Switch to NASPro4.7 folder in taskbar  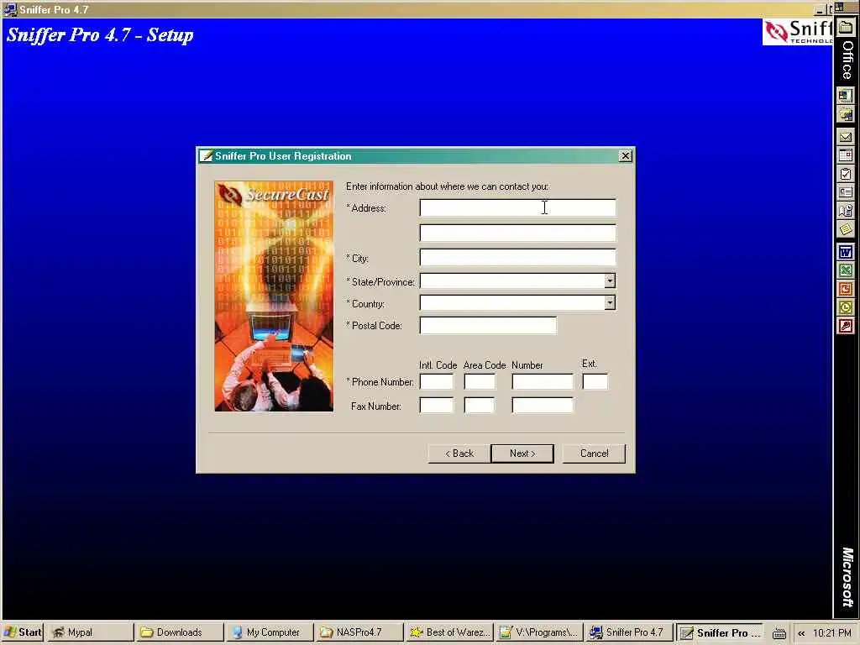click(359, 632)
